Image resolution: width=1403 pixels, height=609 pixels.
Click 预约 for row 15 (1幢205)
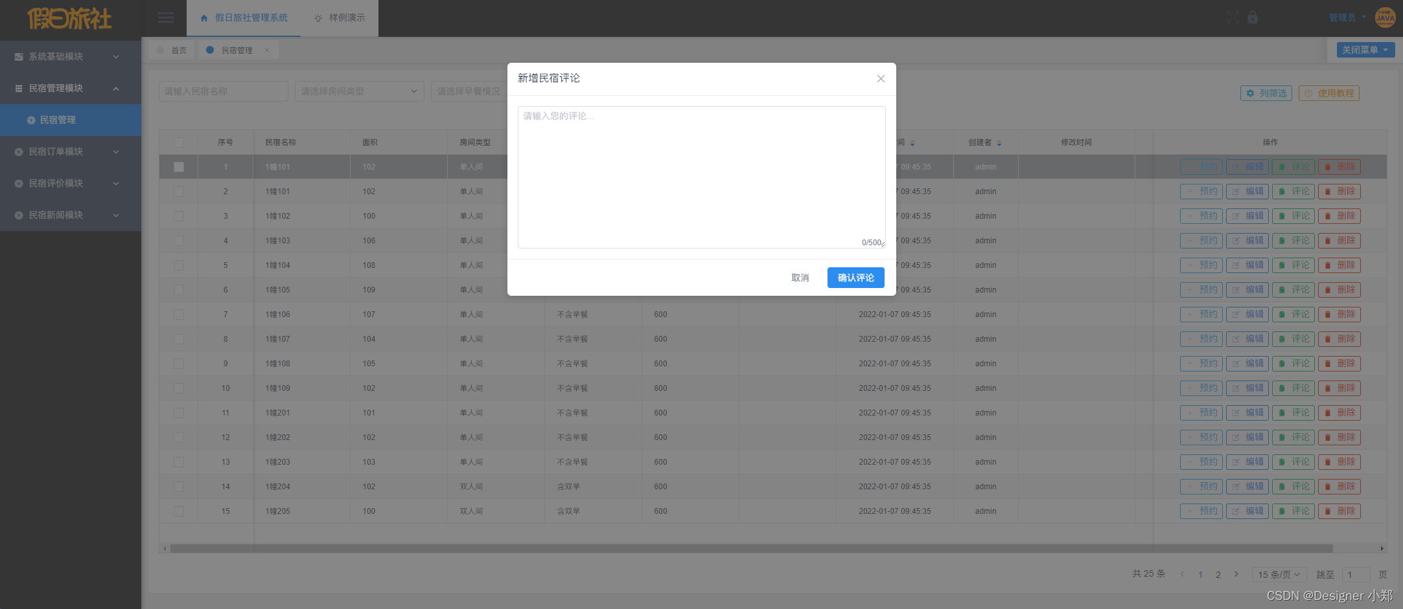coord(1201,511)
